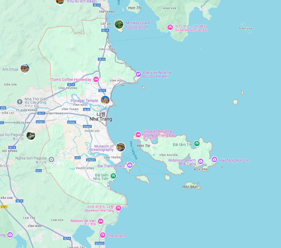Image resolution: width=281 pixels, height=248 pixels.
Task: Click The Anam resort pin
Action: 103,235
